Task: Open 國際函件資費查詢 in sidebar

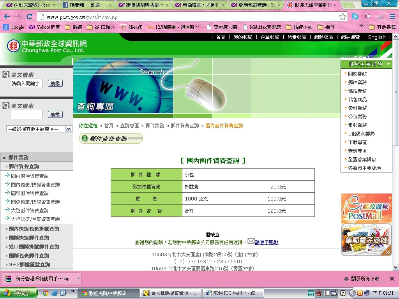Action: pyautogui.click(x=30, y=193)
